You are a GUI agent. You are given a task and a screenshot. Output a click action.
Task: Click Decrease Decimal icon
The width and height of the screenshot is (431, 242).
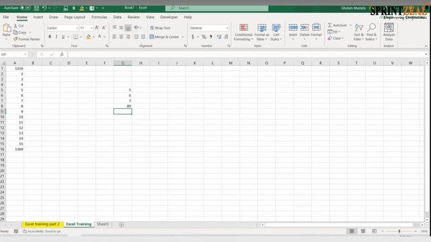(226, 36)
